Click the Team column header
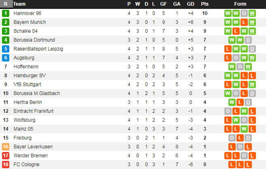266x169 pixels. 19,4
